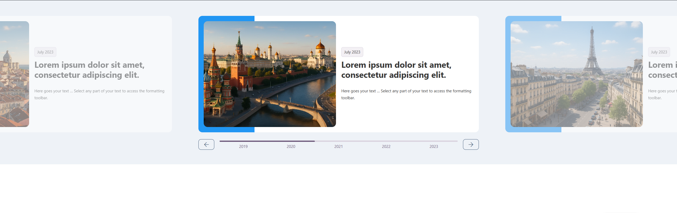Jump to 2020 on the timeline

click(291, 147)
